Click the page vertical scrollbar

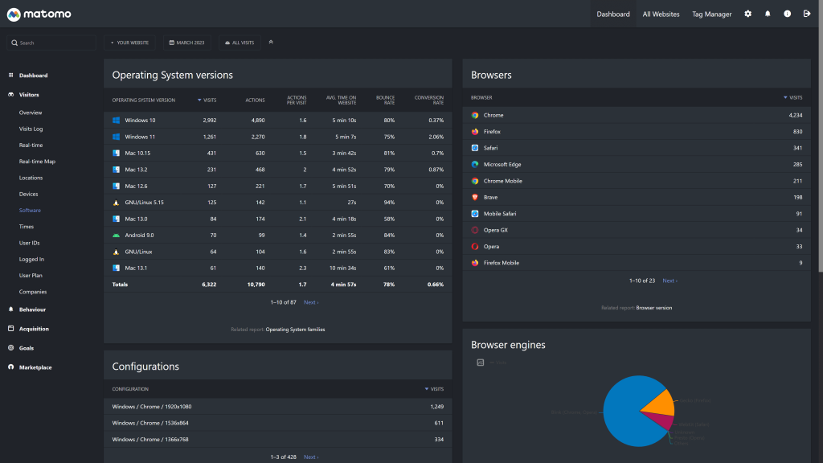pos(820,137)
